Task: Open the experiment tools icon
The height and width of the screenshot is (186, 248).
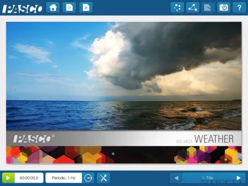Action: click(104, 178)
